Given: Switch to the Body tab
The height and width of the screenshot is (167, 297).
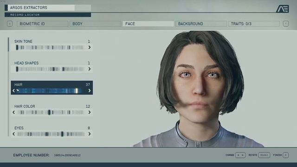Looking at the screenshot, I should (x=95, y=24).
